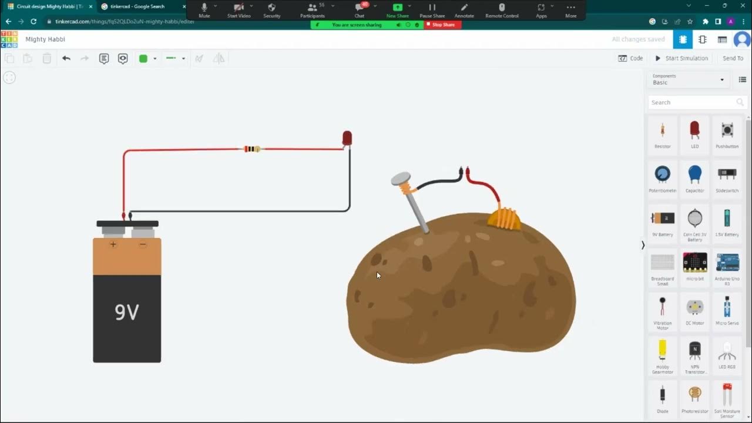Click the Tinkercad logo
The height and width of the screenshot is (423, 752).
(9, 39)
